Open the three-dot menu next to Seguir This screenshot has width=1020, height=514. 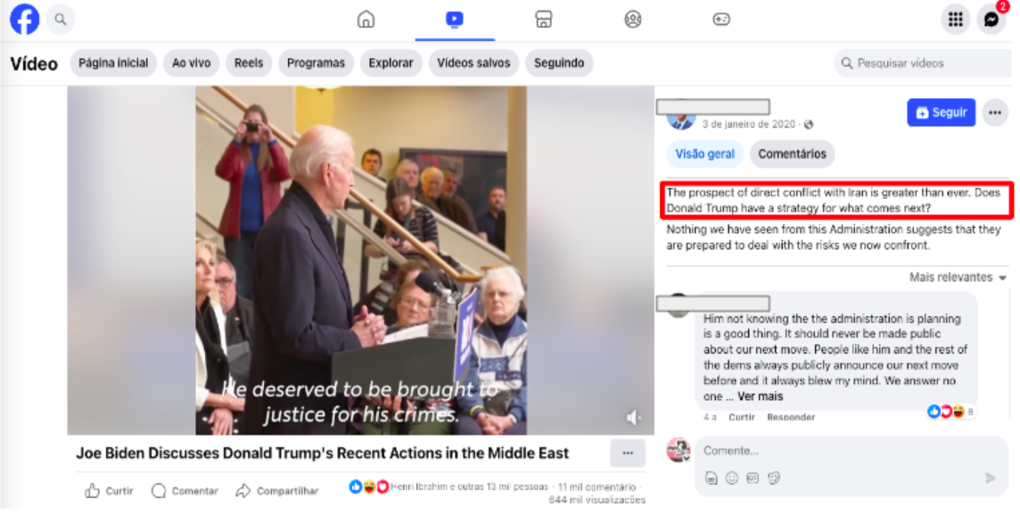(995, 112)
